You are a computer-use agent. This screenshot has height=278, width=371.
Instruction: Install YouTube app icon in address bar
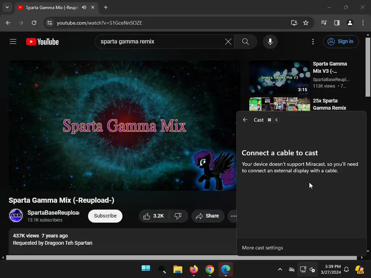click(294, 23)
